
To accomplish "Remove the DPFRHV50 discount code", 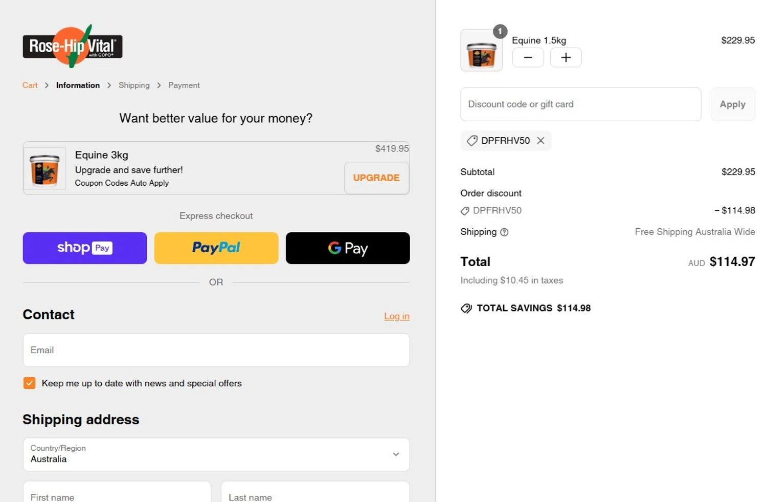I will 540,141.
